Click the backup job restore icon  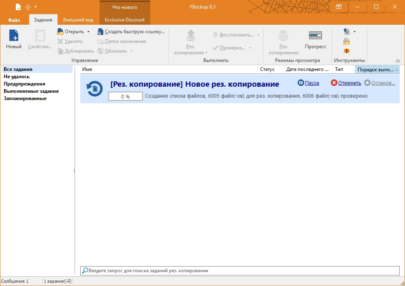(94, 89)
